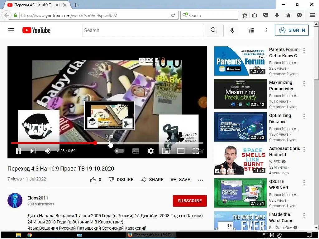Open more actions ellipsis below video
The height and width of the screenshot is (239, 319).
pyautogui.click(x=201, y=180)
